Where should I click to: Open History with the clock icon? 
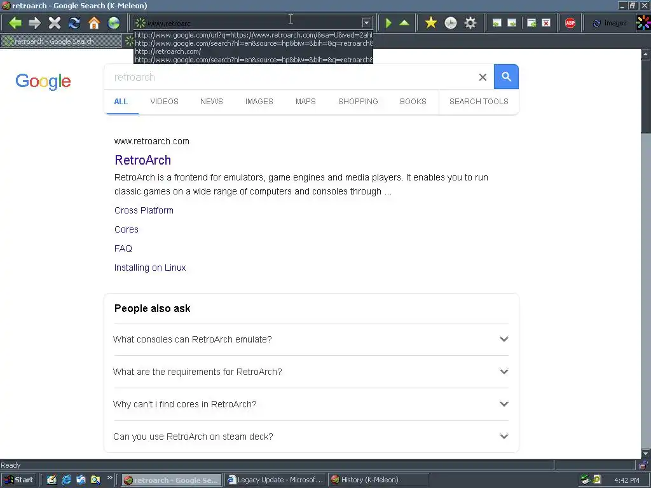click(451, 23)
